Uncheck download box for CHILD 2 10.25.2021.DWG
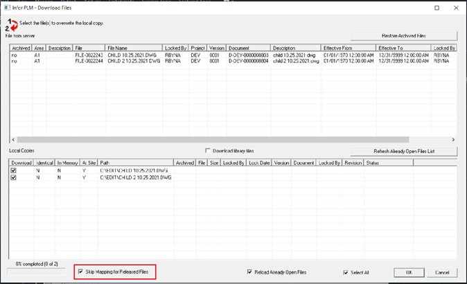 (x=14, y=177)
